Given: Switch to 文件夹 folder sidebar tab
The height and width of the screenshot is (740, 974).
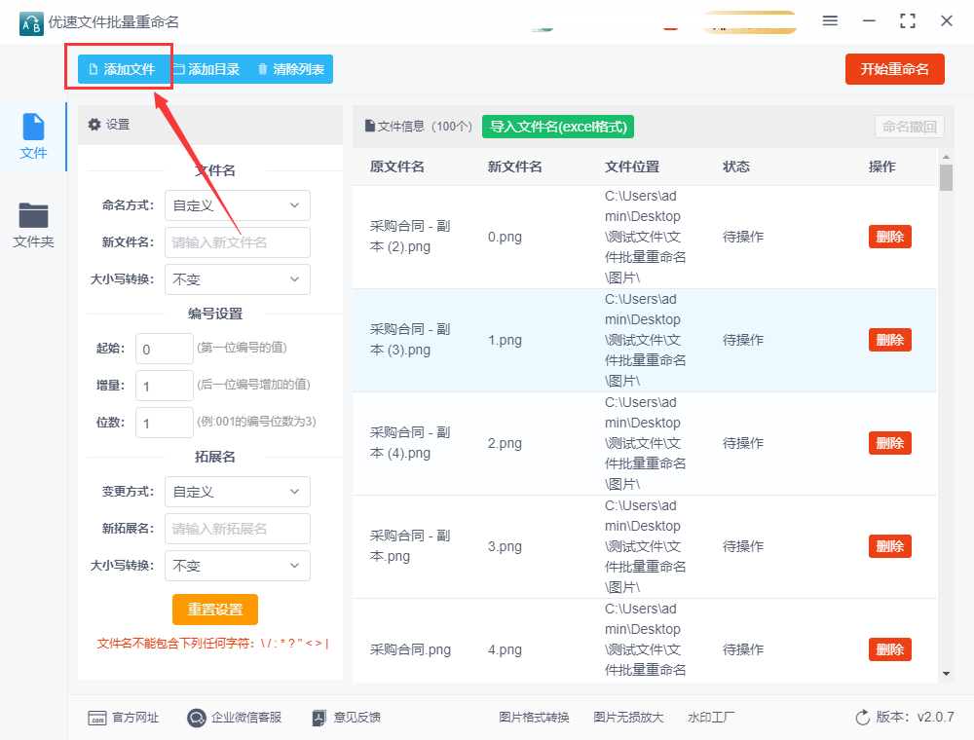Looking at the screenshot, I should coord(33,225).
